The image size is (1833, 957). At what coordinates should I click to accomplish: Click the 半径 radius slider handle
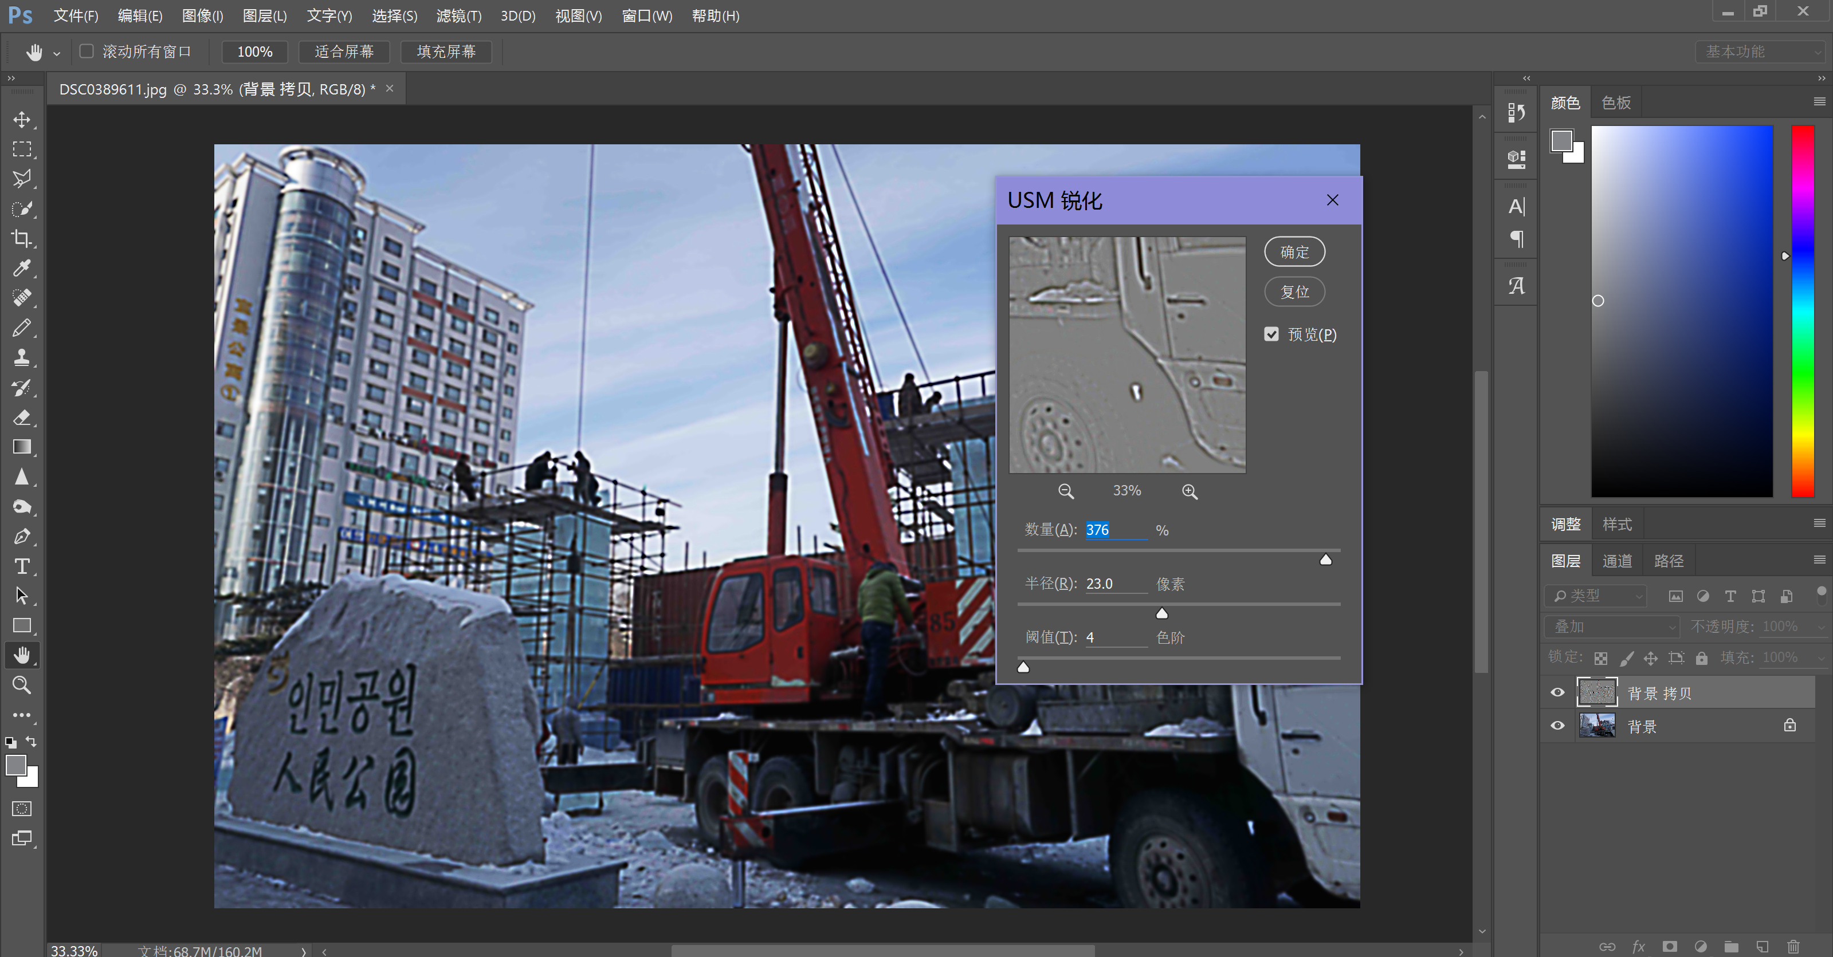[x=1162, y=613]
